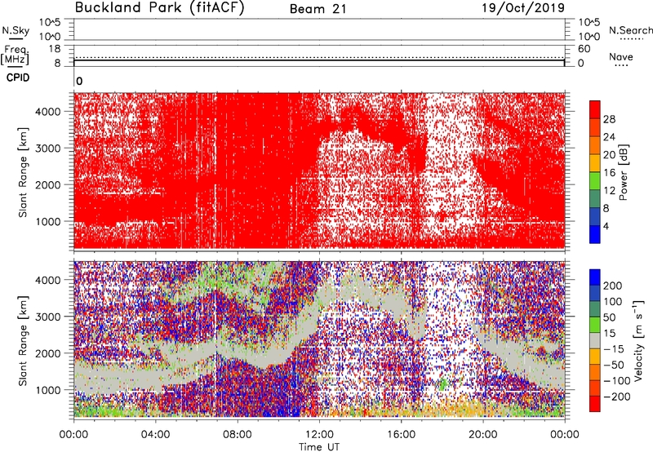Click the power panel's 'Slant Range [km]' label
The height and width of the screenshot is (452, 653).
[x=23, y=172]
